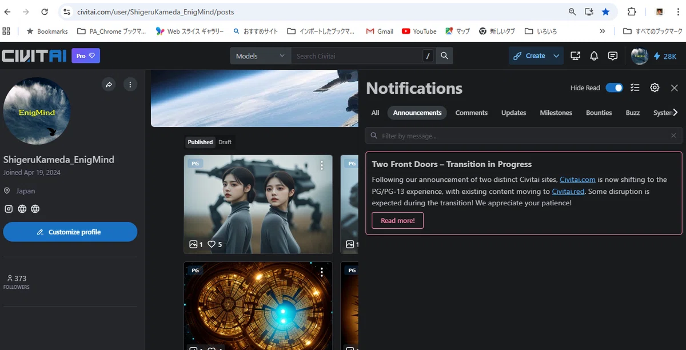
Task: Open the PA_Chrome bookmarks folder
Action: (x=113, y=31)
